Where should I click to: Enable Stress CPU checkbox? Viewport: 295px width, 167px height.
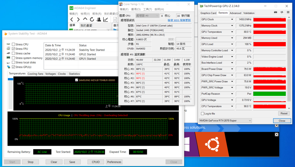point(13,44)
